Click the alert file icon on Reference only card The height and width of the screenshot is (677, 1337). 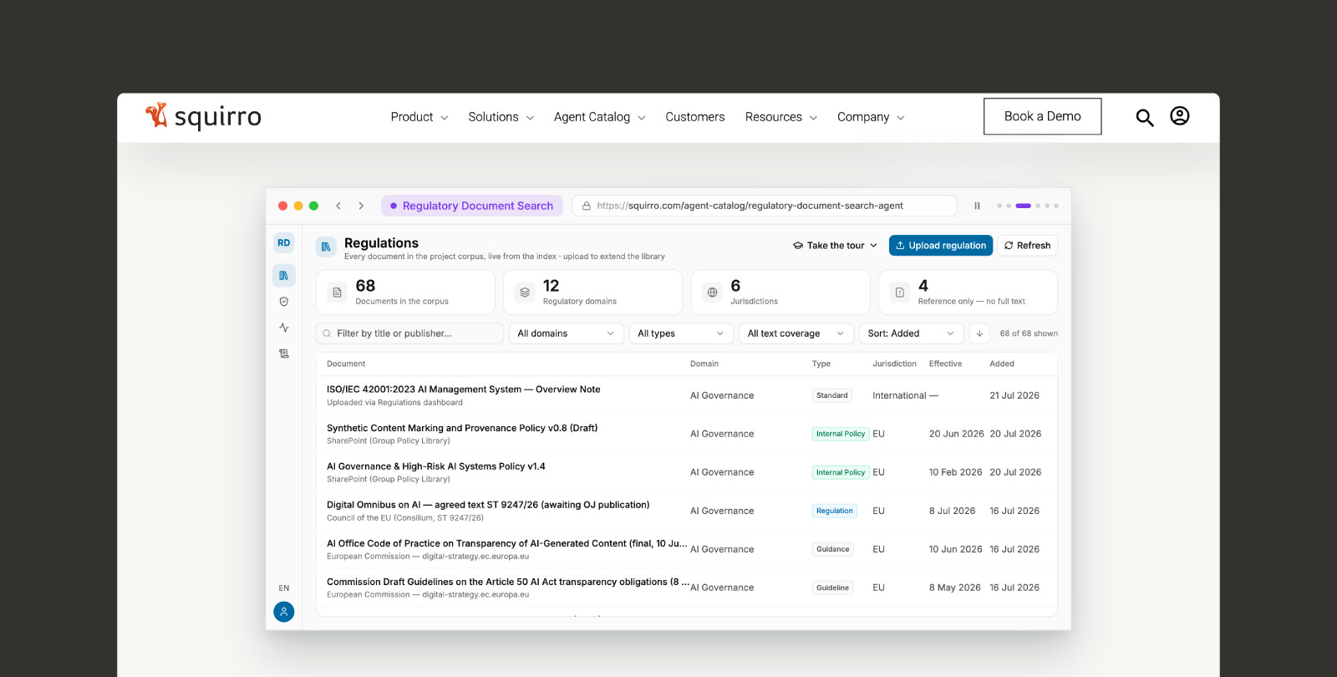[x=900, y=293]
